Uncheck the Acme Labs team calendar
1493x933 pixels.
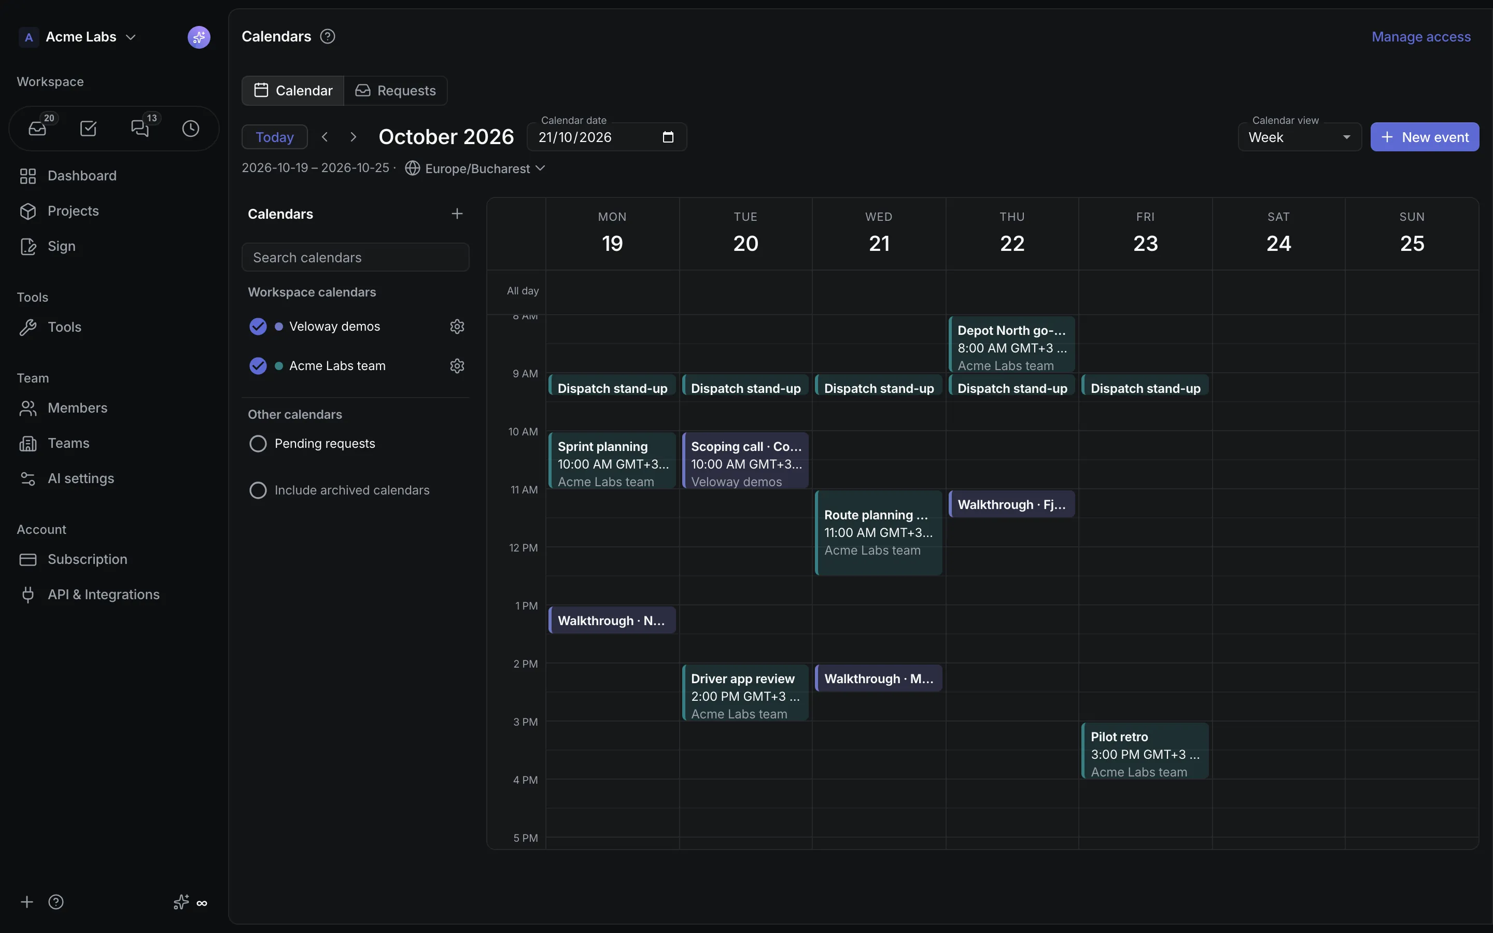258,366
